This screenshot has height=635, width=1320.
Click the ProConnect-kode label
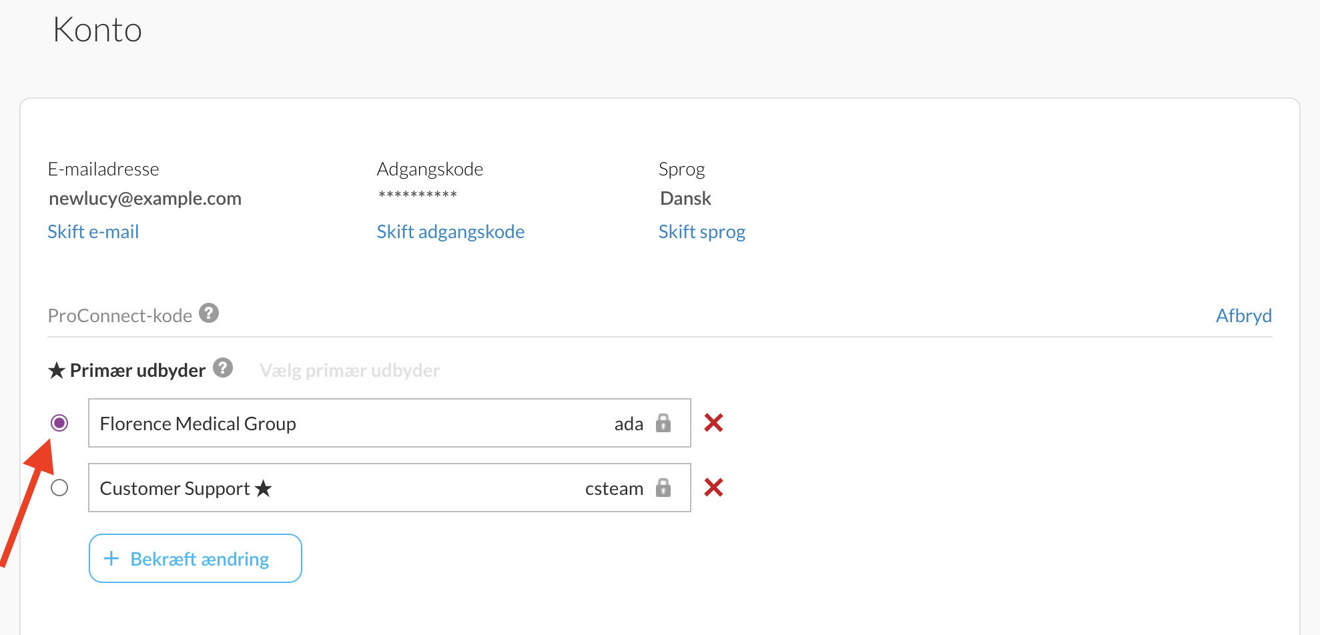[120, 315]
